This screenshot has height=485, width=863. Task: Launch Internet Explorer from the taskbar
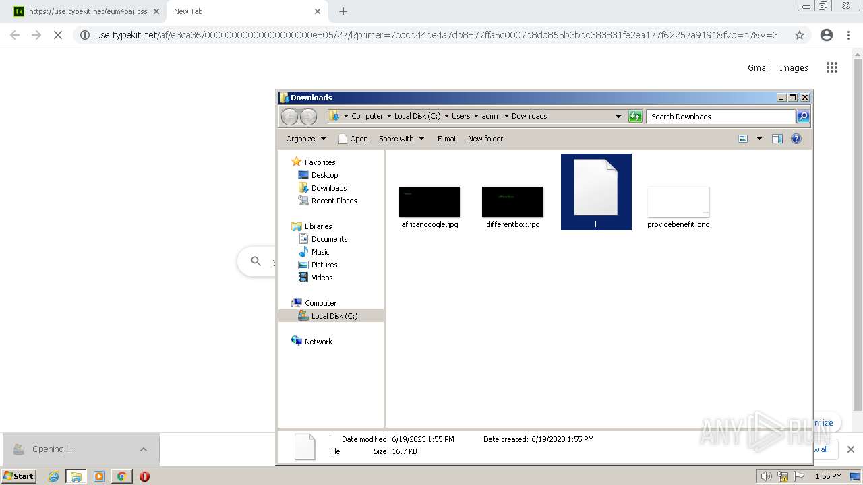[x=54, y=476]
